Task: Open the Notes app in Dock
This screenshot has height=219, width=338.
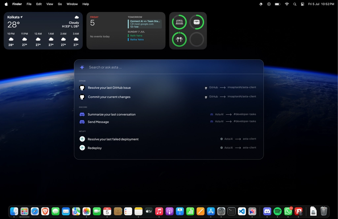Action: [x=138, y=211]
